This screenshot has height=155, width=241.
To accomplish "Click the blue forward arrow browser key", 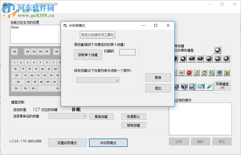I will (x=181, y=73).
